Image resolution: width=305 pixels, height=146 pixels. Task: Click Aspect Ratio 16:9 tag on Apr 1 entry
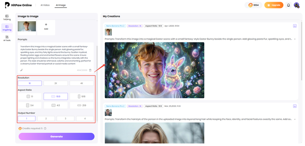(154, 26)
